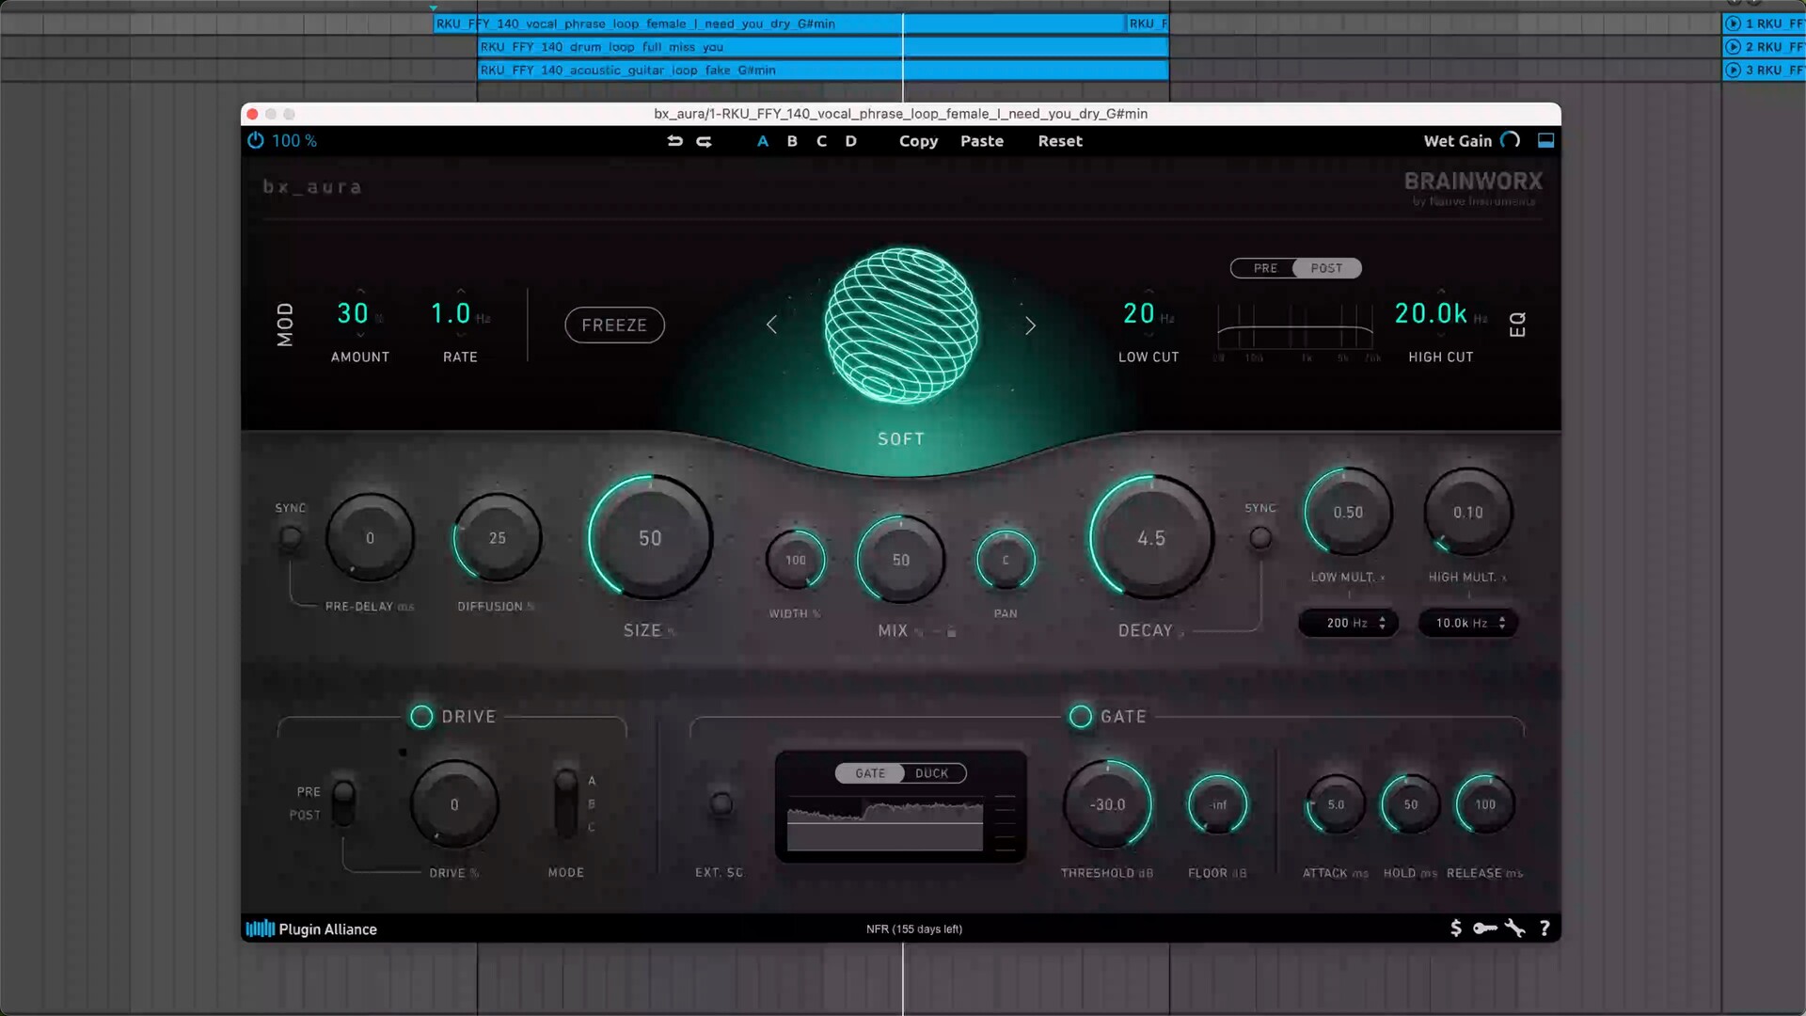Screen dimensions: 1806x1016
Task: Click the EQ frequency curve display
Action: (x=1295, y=329)
